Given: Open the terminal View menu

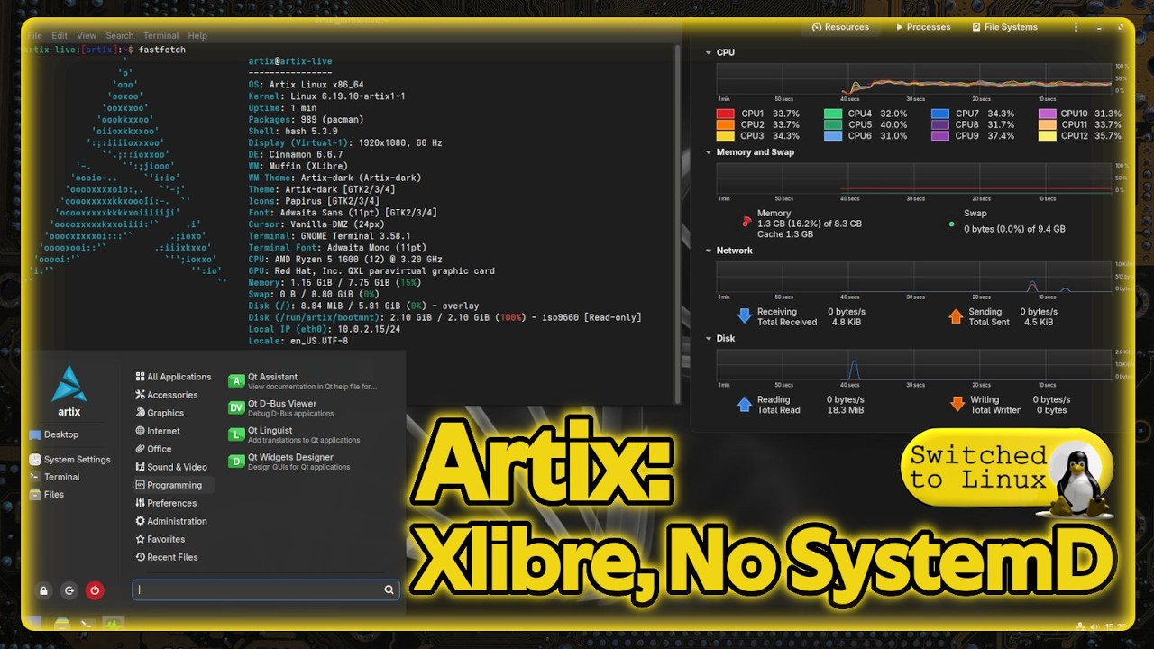Looking at the screenshot, I should 87,36.
